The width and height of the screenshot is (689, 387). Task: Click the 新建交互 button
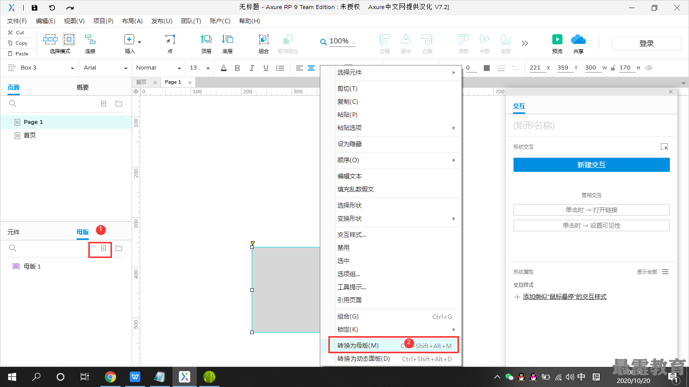pyautogui.click(x=591, y=165)
